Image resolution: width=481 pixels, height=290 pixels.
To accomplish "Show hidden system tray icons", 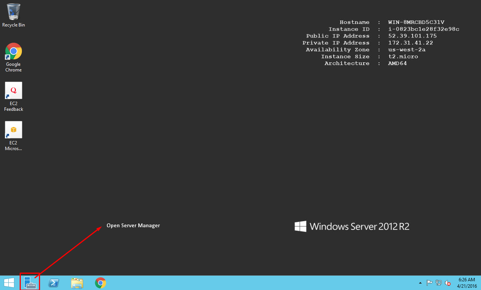I will [420, 283].
